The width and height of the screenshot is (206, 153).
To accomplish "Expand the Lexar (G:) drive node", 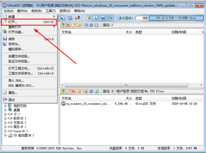I will coord(5,131).
